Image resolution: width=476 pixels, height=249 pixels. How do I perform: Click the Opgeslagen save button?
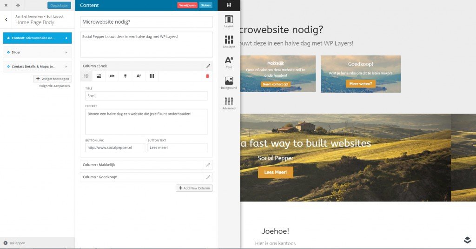tap(59, 5)
